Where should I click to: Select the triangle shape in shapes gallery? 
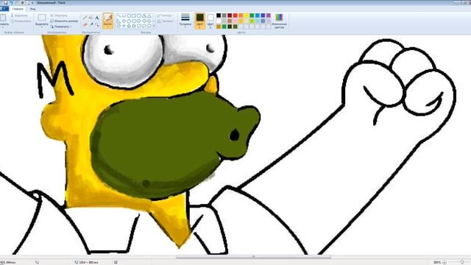click(x=149, y=16)
